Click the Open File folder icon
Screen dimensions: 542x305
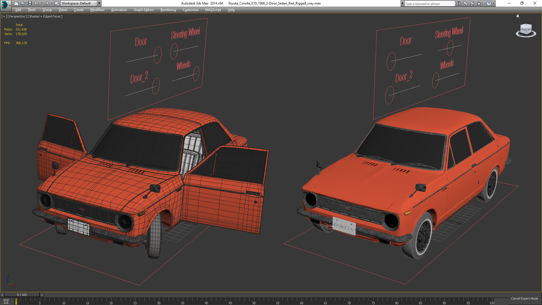tap(23, 3)
